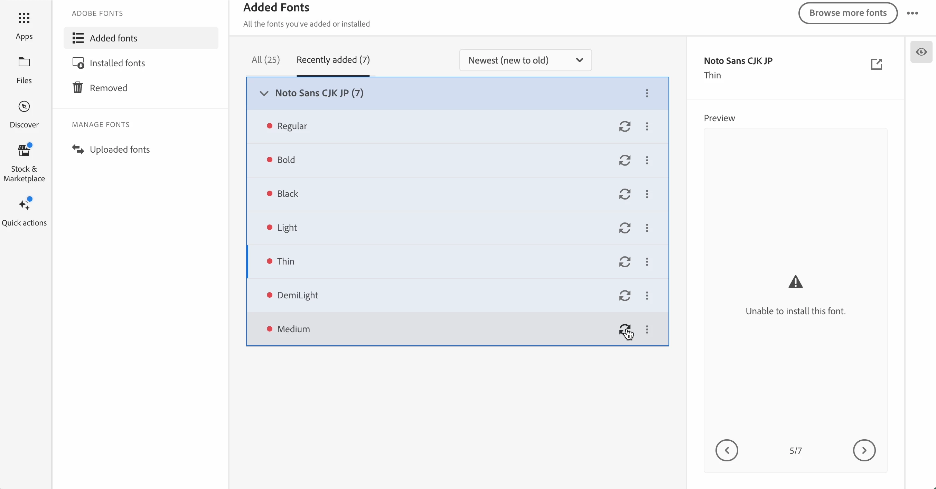Open Stock & Marketplace in sidebar

tap(24, 150)
